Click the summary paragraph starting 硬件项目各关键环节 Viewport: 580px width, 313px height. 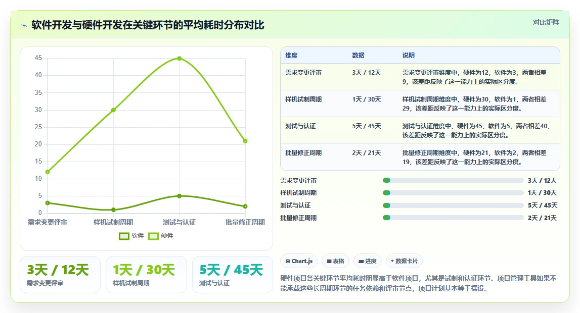(x=418, y=283)
